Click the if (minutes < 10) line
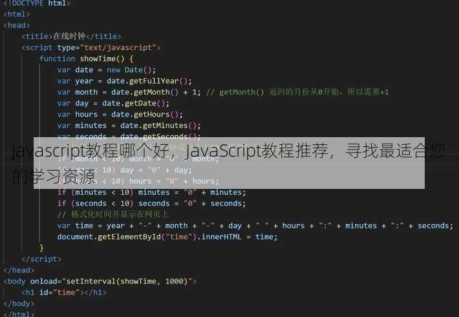The height and width of the screenshot is (317, 459). (x=152, y=192)
